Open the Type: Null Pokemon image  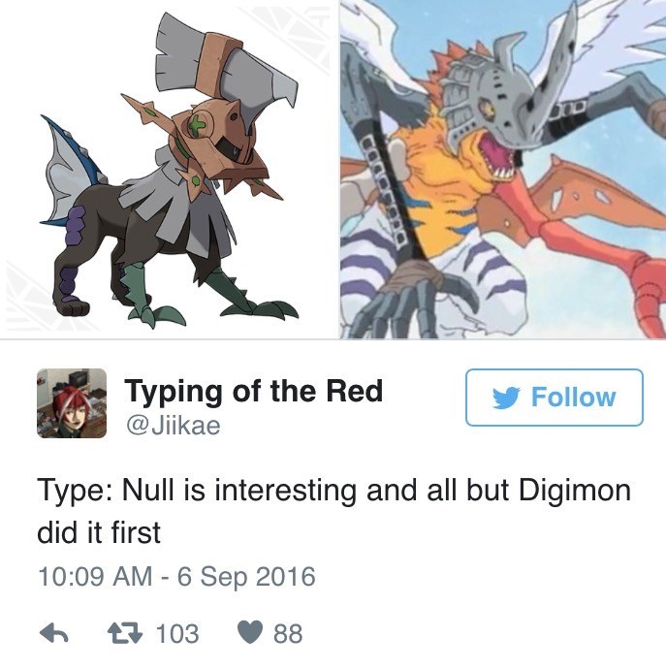coord(169,169)
